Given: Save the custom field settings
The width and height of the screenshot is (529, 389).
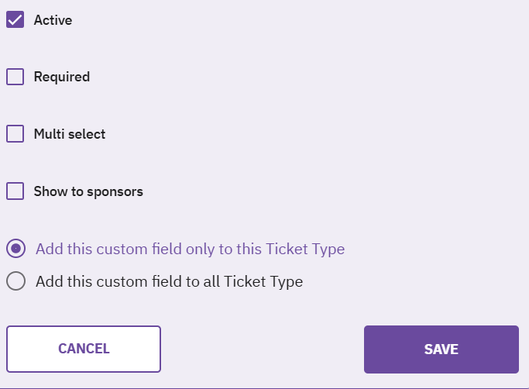Looking at the screenshot, I should (441, 349).
